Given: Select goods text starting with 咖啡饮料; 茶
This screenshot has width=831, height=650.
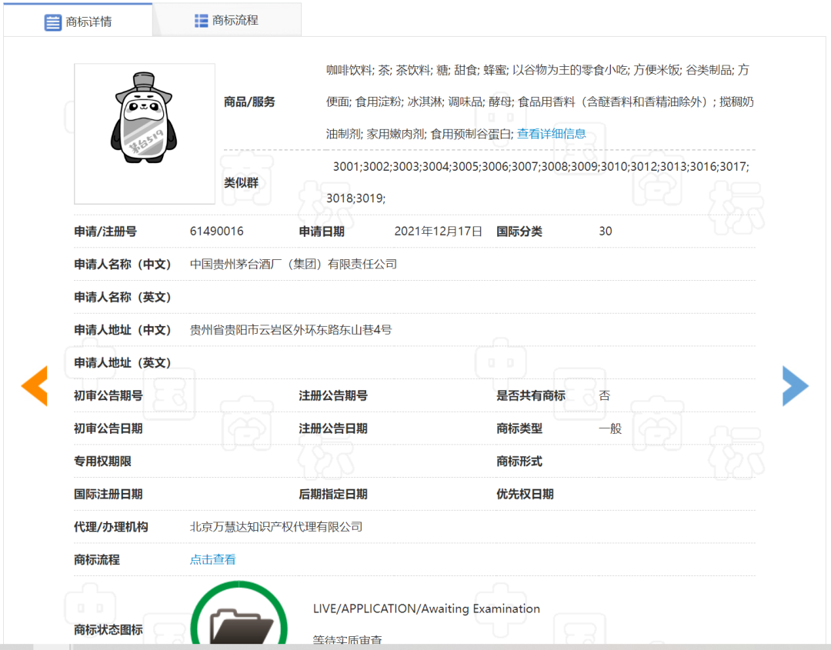Looking at the screenshot, I should (537, 70).
